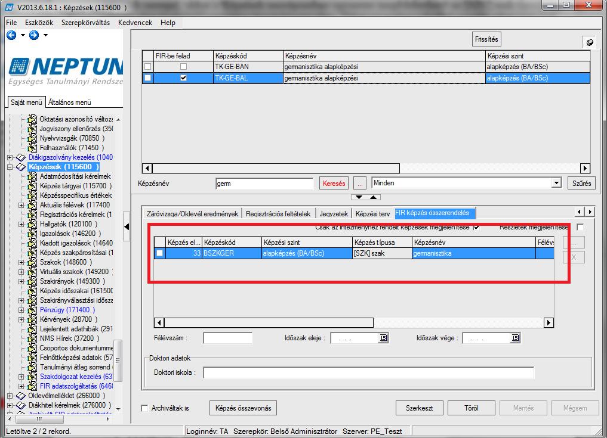Click the Felhasználók tree node icon
The height and width of the screenshot is (438, 607).
coord(32,148)
